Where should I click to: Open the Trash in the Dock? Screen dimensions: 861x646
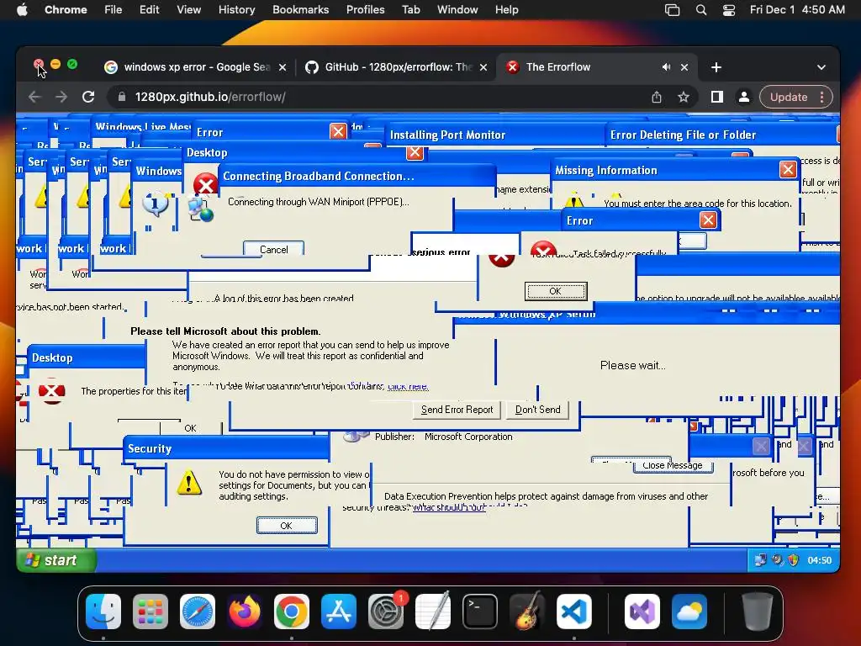click(758, 612)
